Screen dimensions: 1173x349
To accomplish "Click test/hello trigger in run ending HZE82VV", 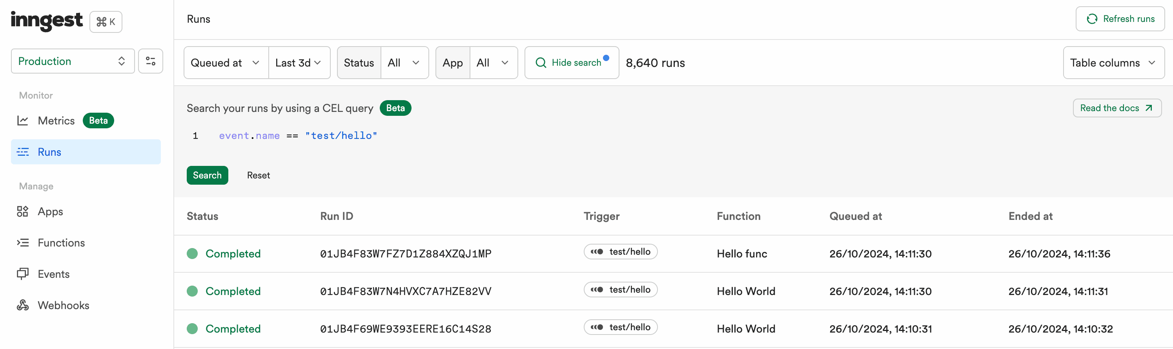I will pyautogui.click(x=621, y=290).
